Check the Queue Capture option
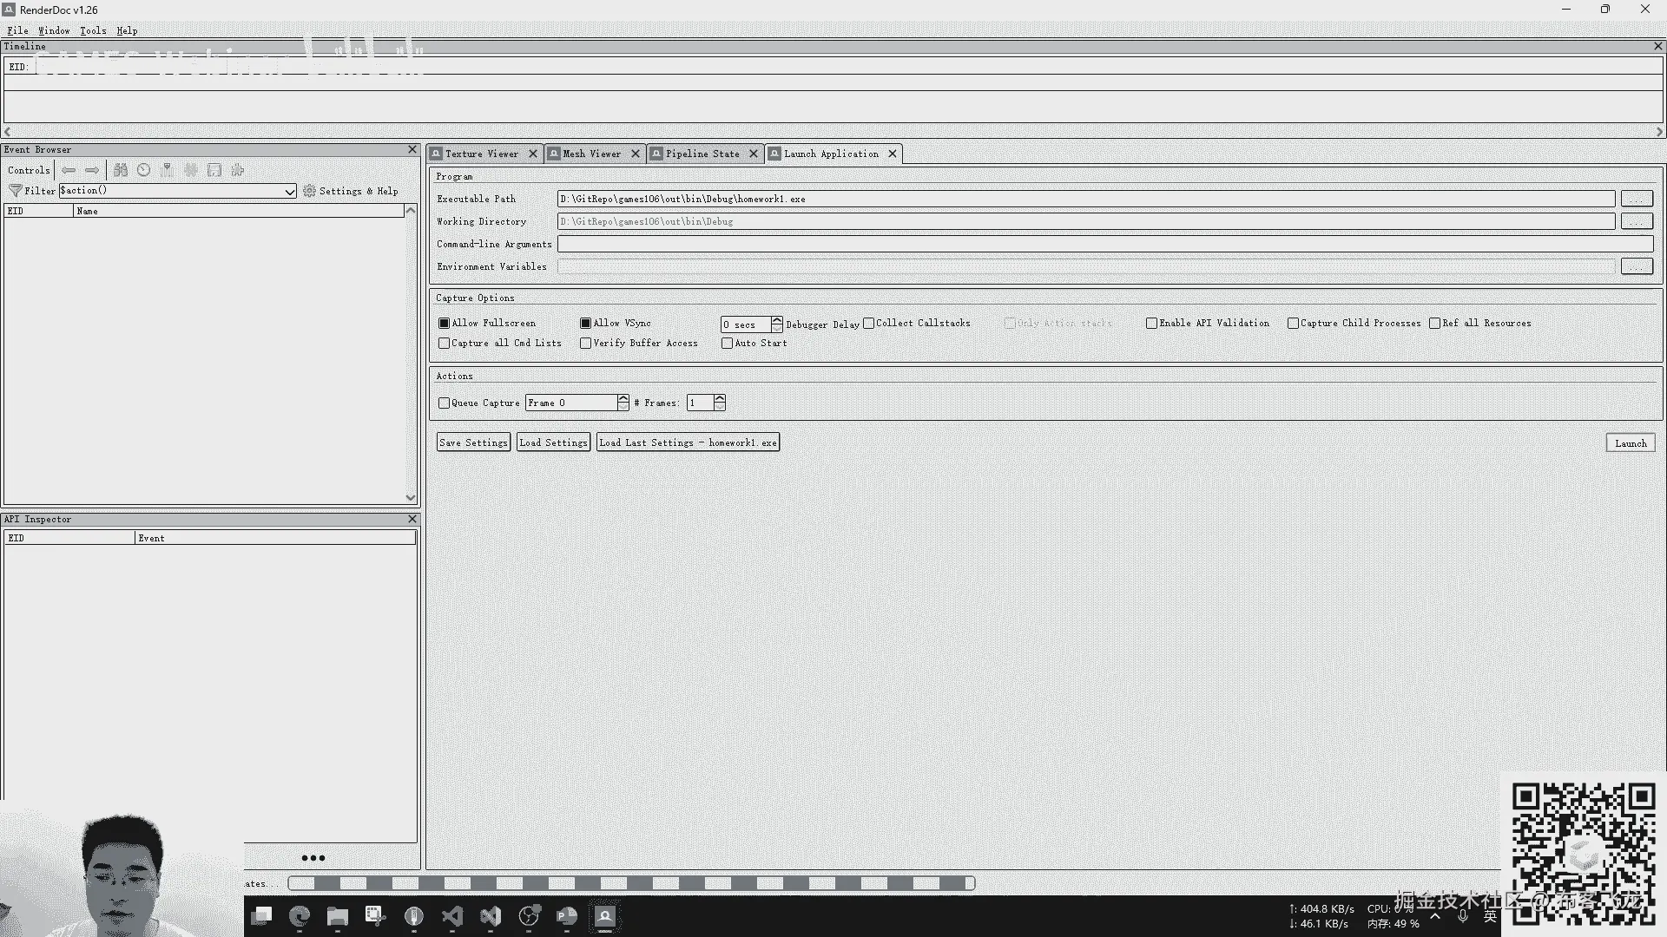The image size is (1667, 937). click(445, 403)
